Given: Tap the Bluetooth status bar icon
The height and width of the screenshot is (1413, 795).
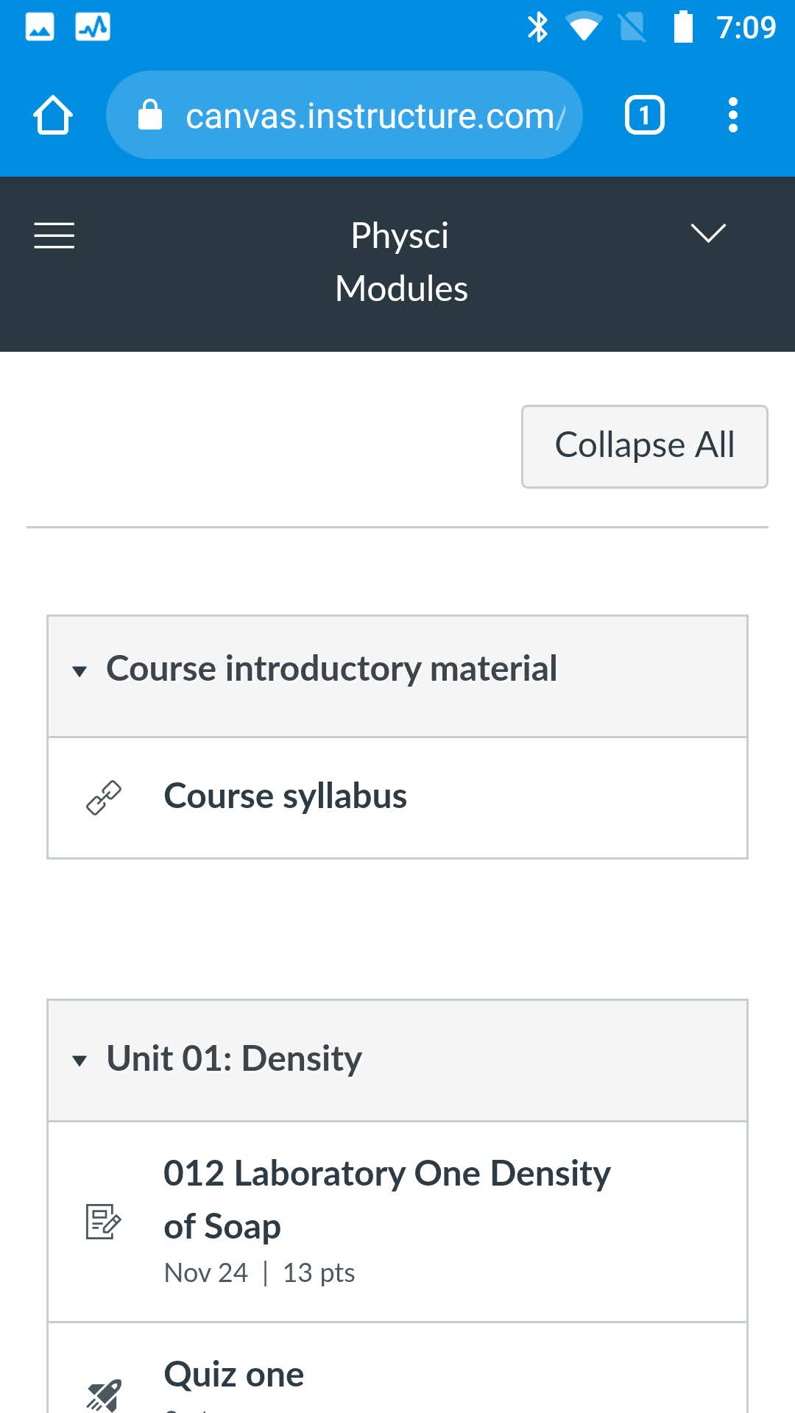Looking at the screenshot, I should pos(538,28).
